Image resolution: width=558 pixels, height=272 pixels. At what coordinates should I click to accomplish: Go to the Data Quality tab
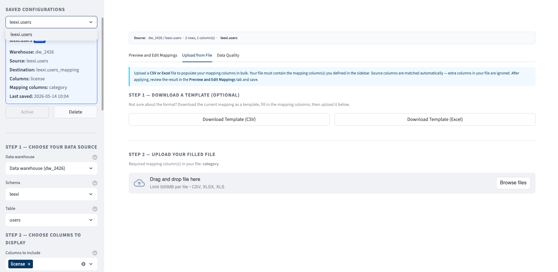tap(228, 55)
